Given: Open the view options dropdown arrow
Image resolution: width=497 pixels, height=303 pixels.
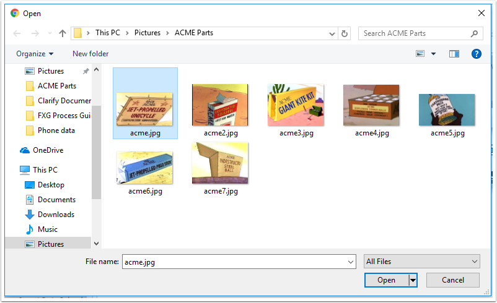Looking at the screenshot, I should pyautogui.click(x=433, y=54).
